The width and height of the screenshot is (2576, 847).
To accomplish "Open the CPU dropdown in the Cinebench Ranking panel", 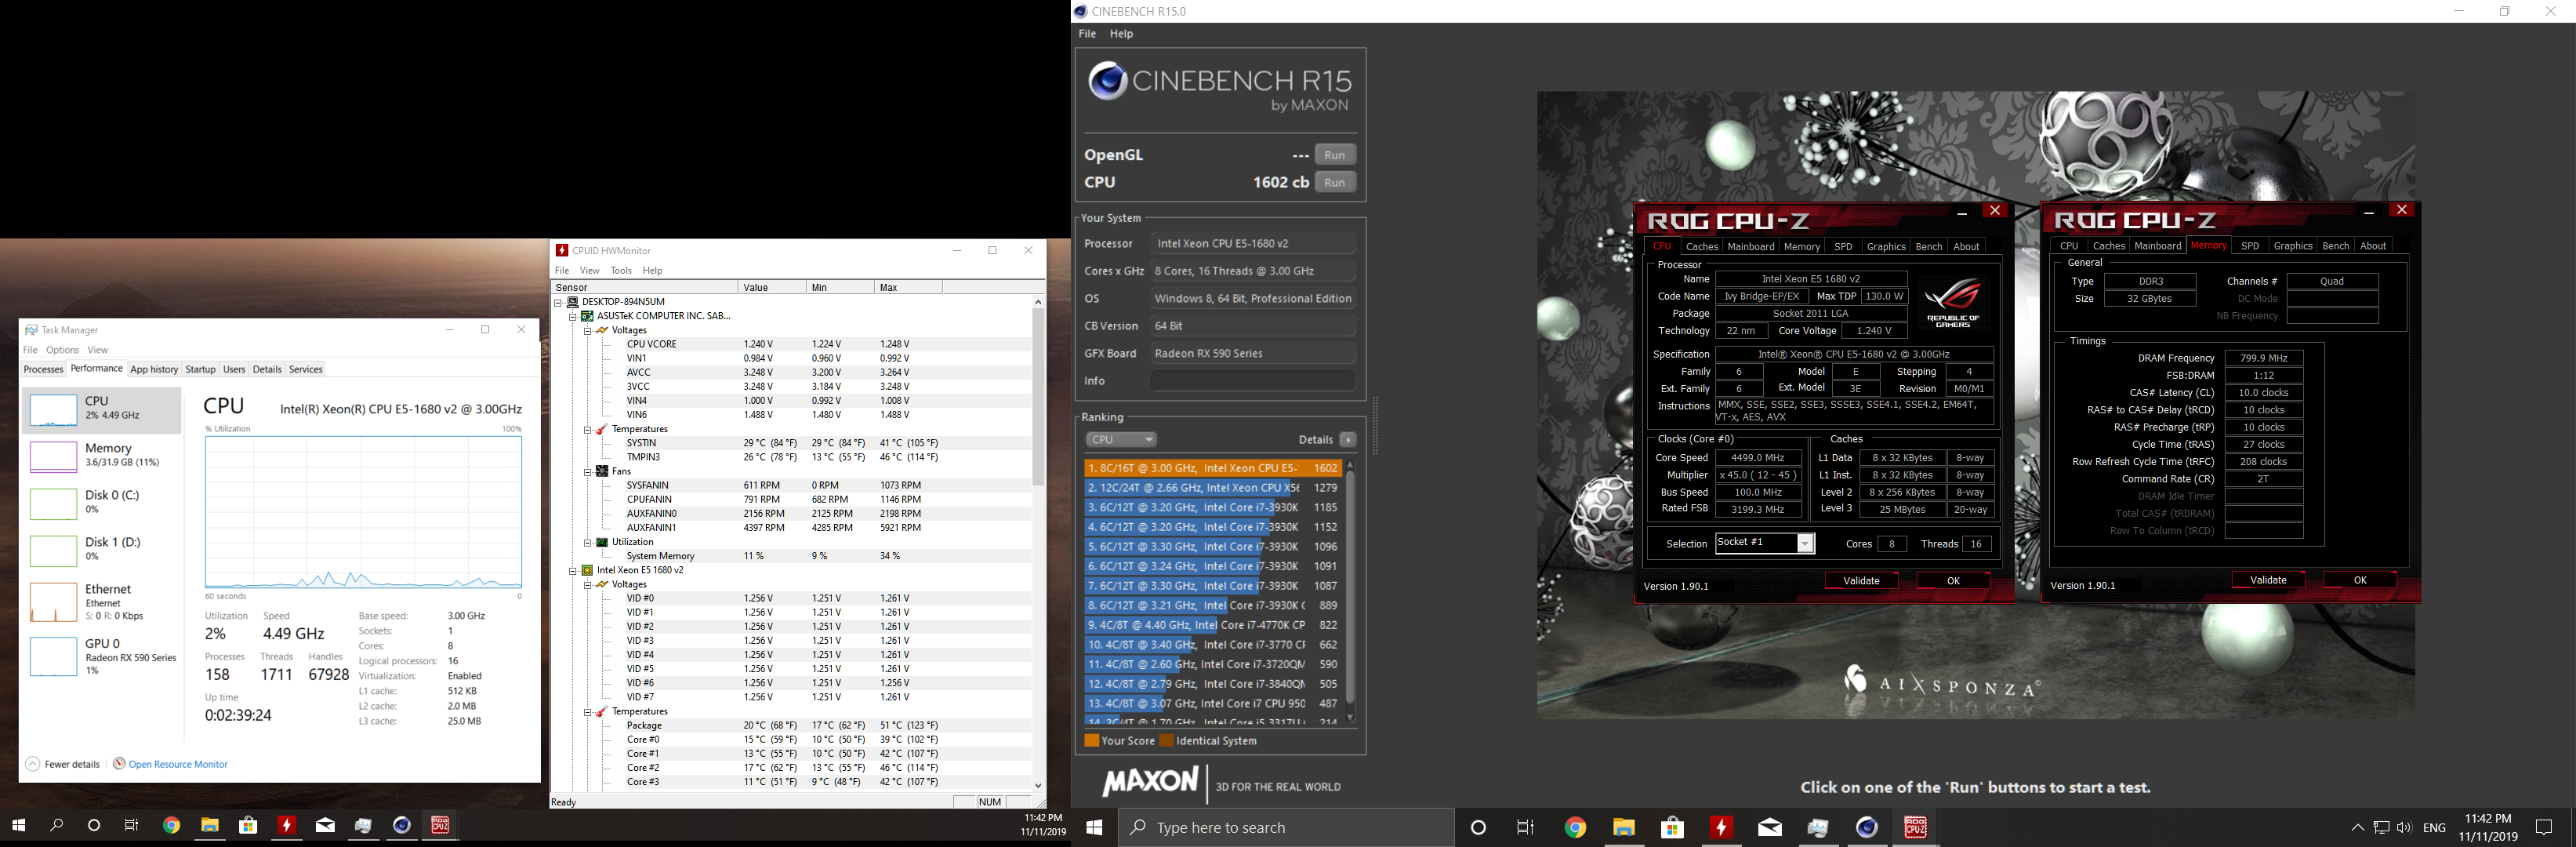I will [x=1121, y=440].
